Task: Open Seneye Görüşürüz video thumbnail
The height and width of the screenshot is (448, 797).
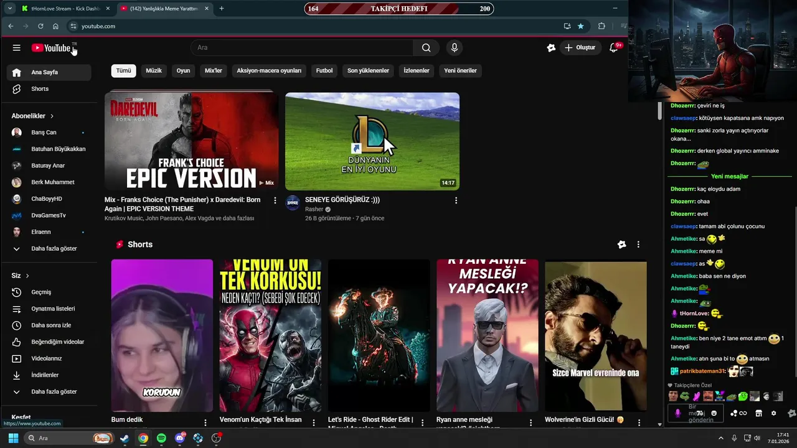Action: (372, 141)
